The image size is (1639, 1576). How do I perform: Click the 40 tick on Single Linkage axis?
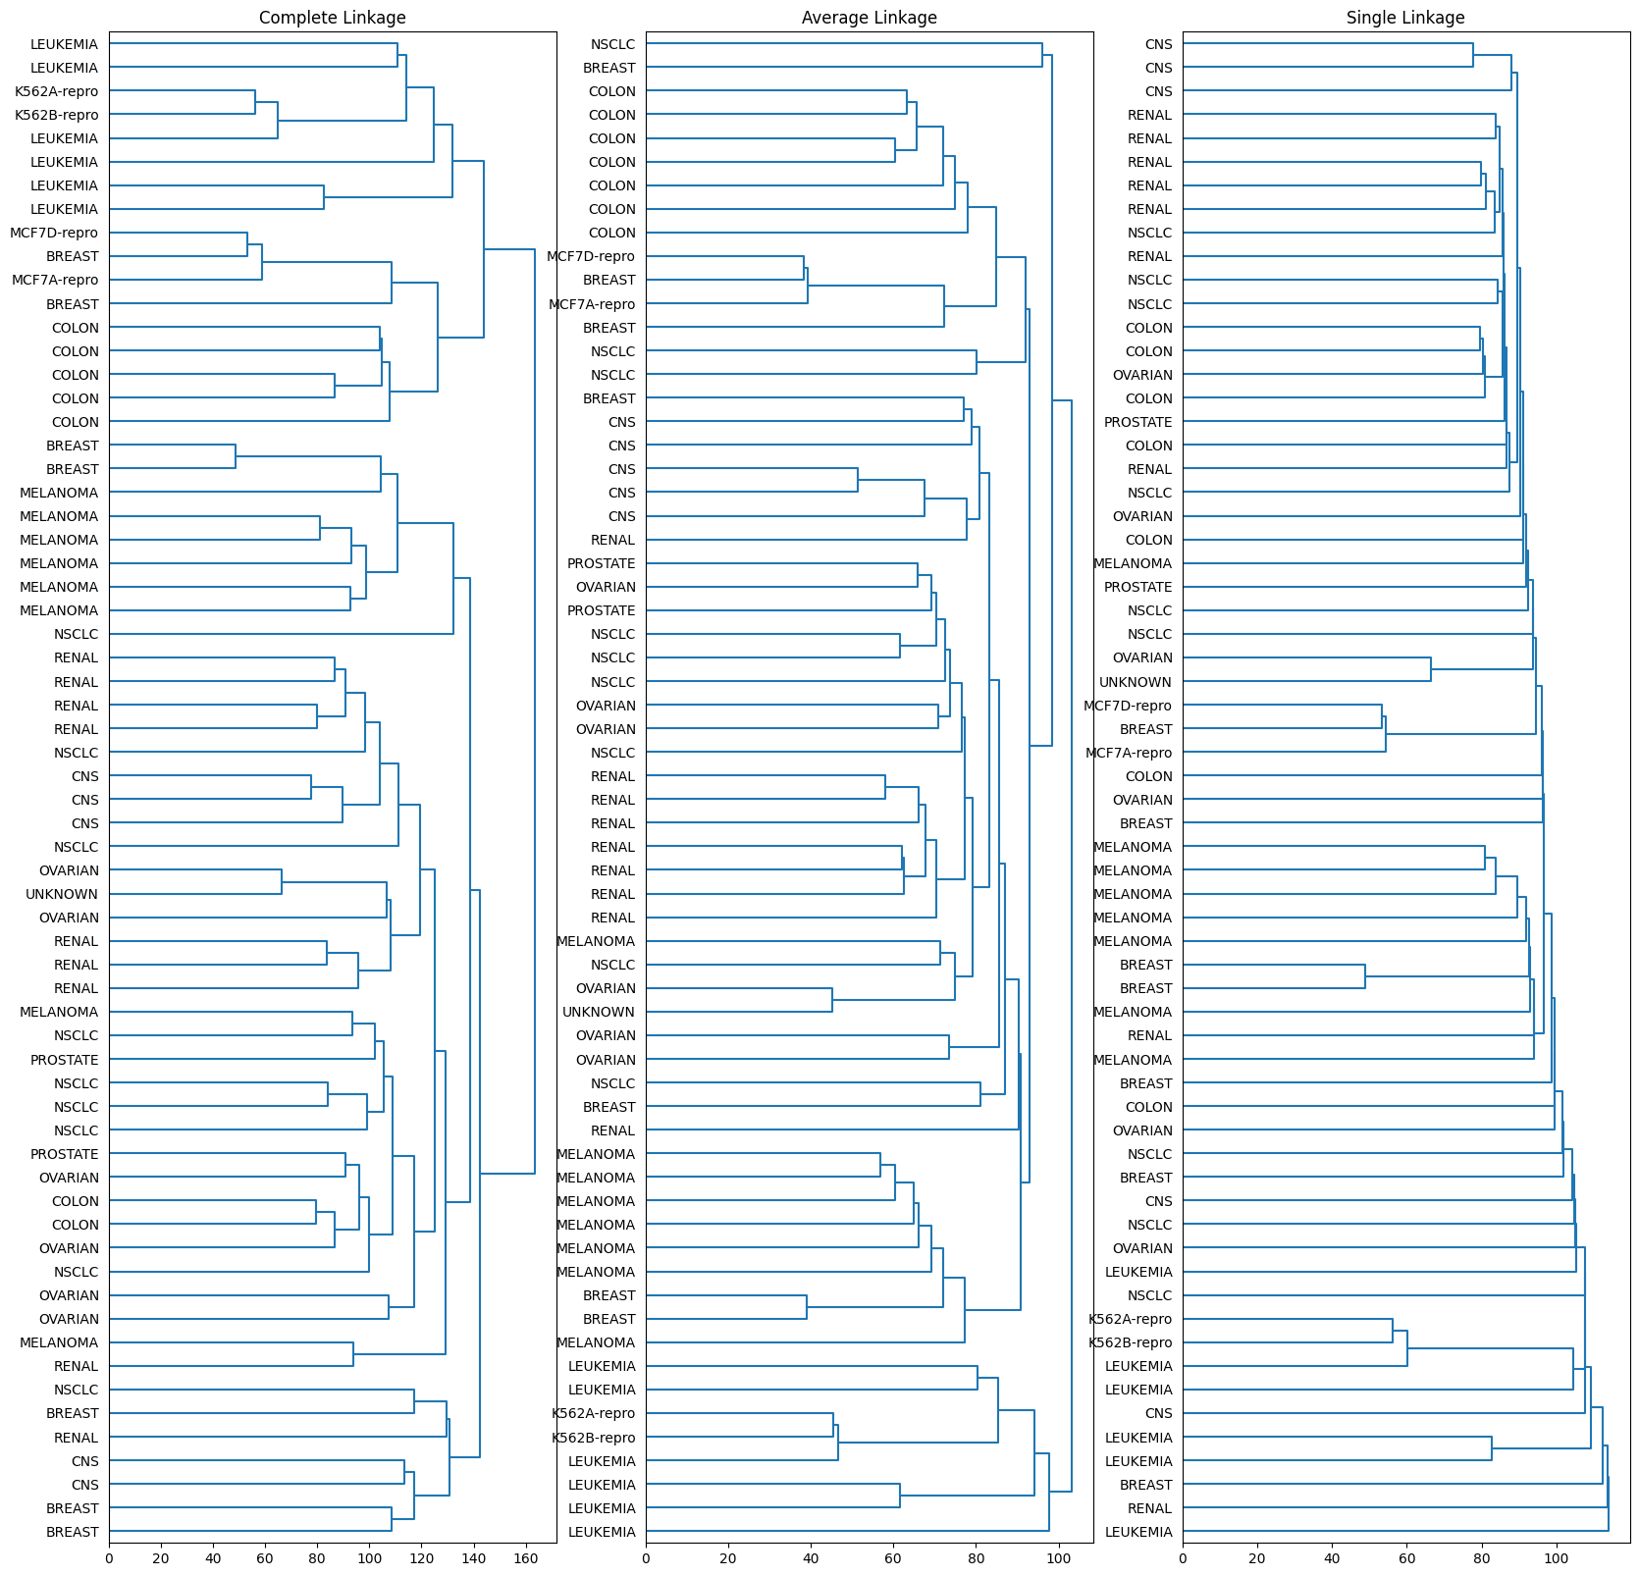point(1332,1556)
